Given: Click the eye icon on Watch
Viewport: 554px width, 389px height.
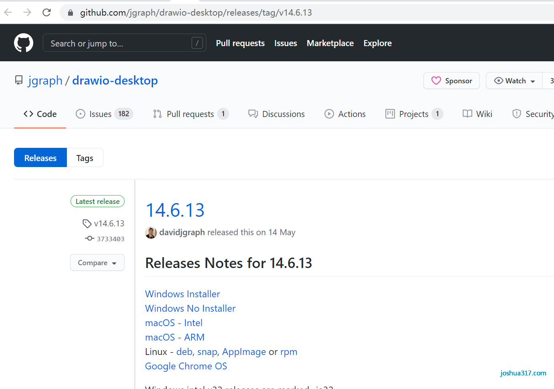Looking at the screenshot, I should (x=498, y=81).
